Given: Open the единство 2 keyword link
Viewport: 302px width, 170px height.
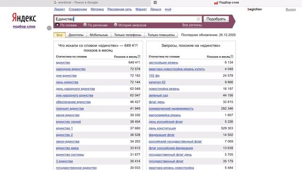Looking at the screenshot, I should (x=64, y=135).
